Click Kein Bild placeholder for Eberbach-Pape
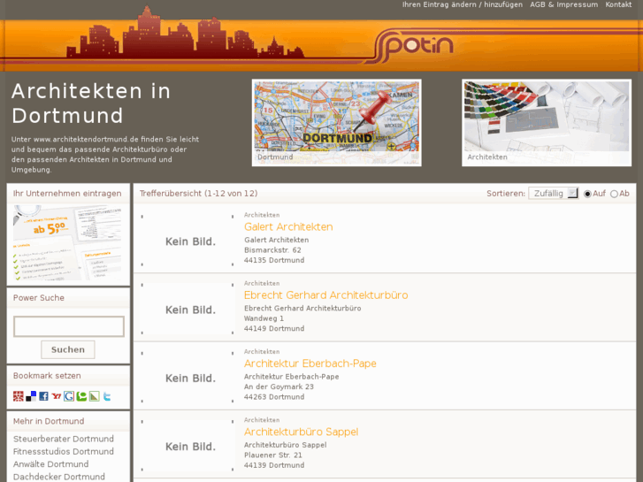643x482 pixels. (188, 378)
